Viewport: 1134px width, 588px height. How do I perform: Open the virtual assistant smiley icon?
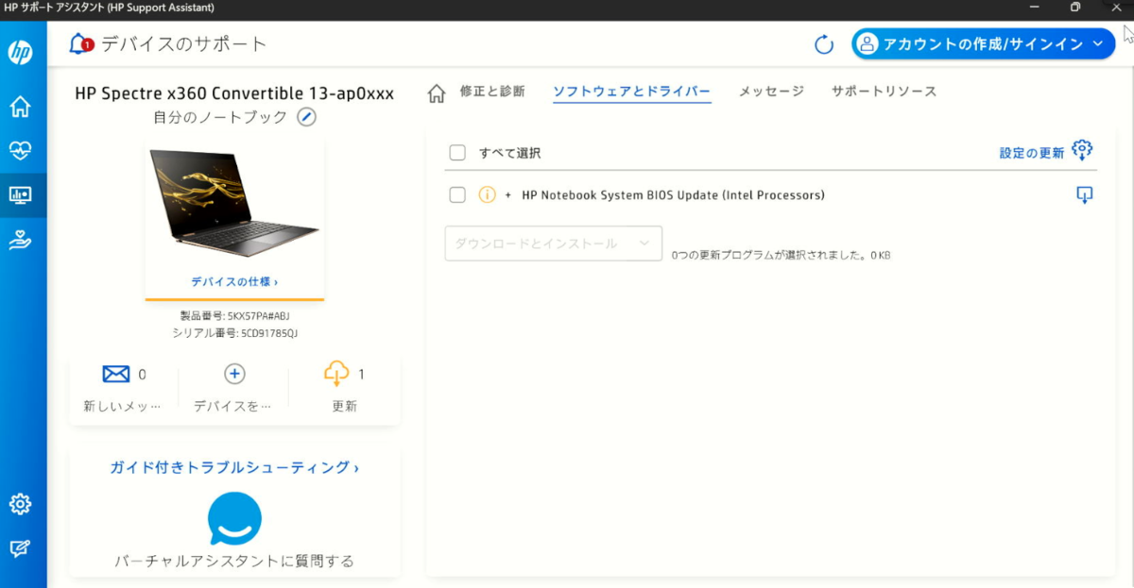234,519
